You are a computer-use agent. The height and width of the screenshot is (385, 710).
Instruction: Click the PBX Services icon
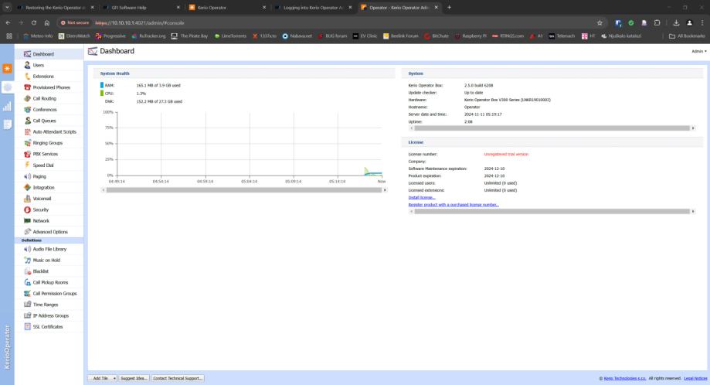point(27,154)
